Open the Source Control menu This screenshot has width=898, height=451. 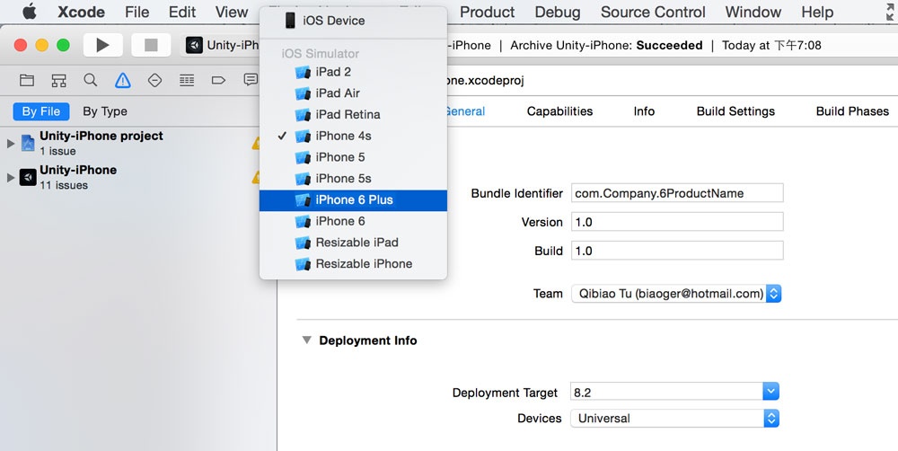pyautogui.click(x=653, y=12)
